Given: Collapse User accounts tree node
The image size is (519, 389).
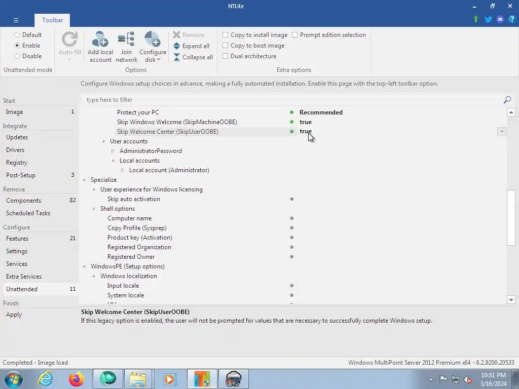Looking at the screenshot, I should click(x=103, y=141).
